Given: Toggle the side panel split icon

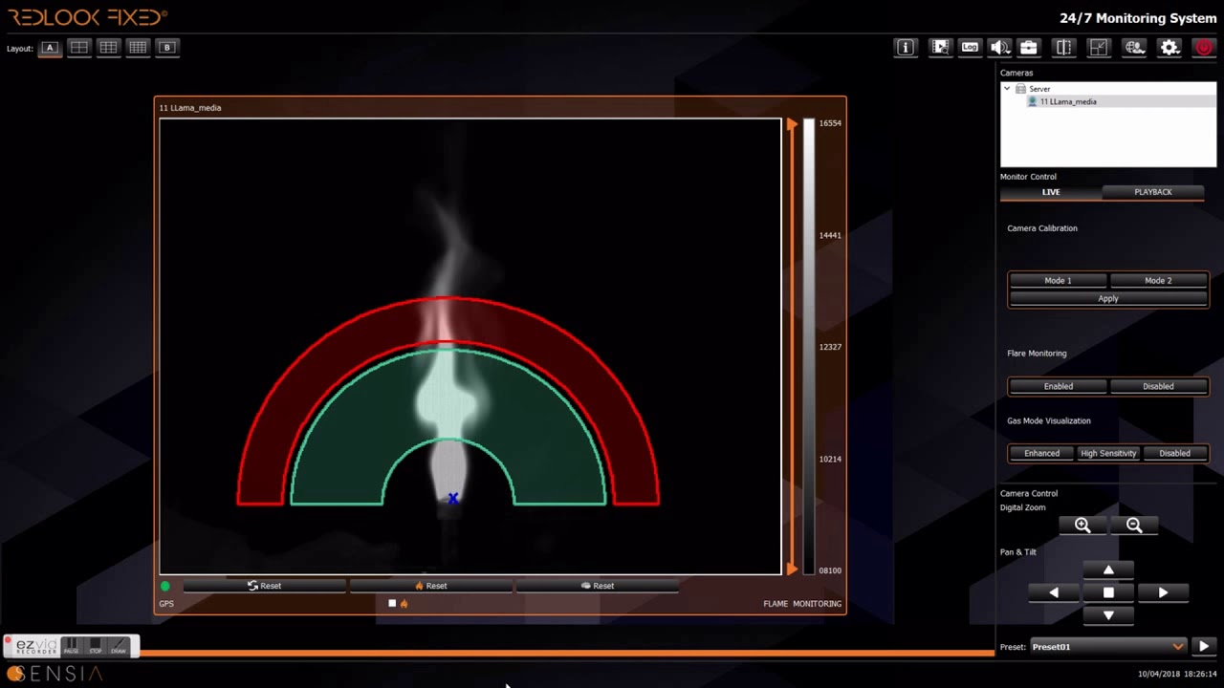Looking at the screenshot, I should [1063, 48].
